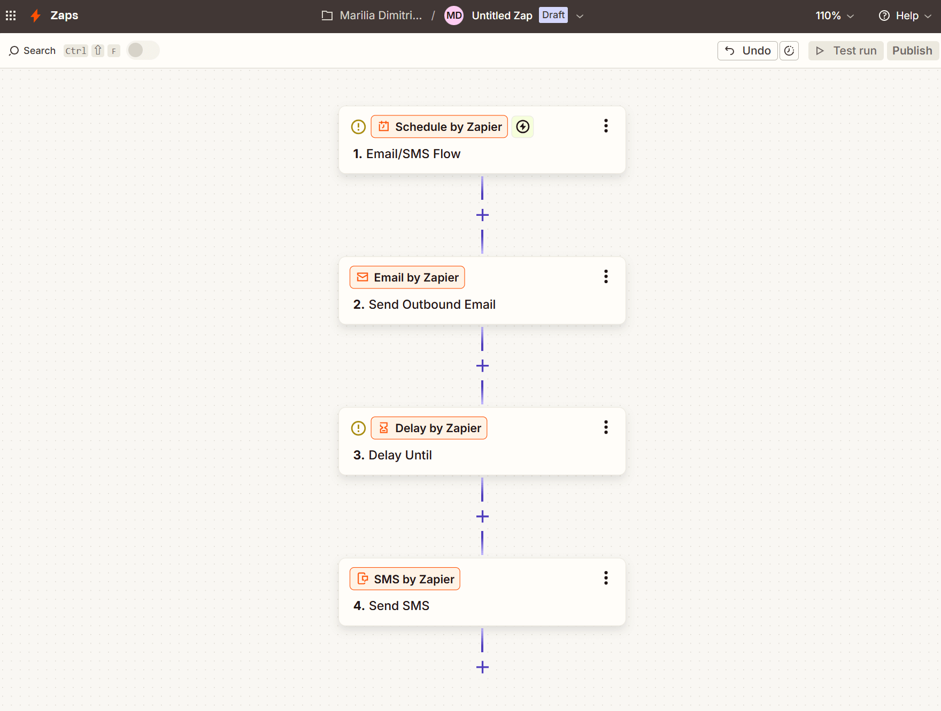The height and width of the screenshot is (711, 941).
Task: Open the apps grid menu icon
Action: (11, 15)
